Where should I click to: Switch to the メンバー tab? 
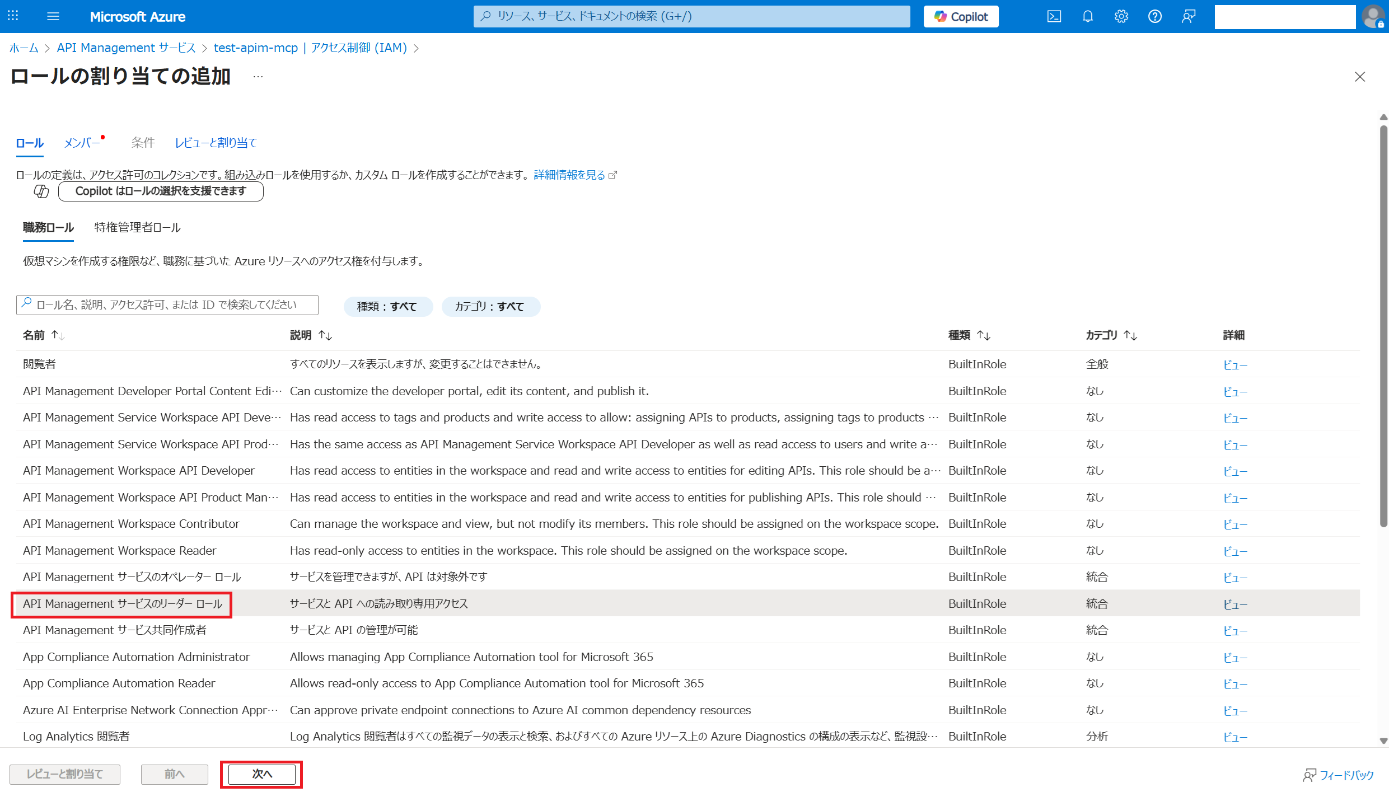click(x=82, y=143)
